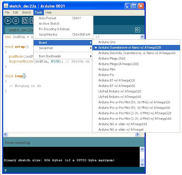Click console scroll down arrow
The width and height of the screenshot is (182, 175).
tap(142, 164)
